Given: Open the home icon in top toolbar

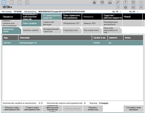Looking at the screenshot, I should (x=94, y=2).
